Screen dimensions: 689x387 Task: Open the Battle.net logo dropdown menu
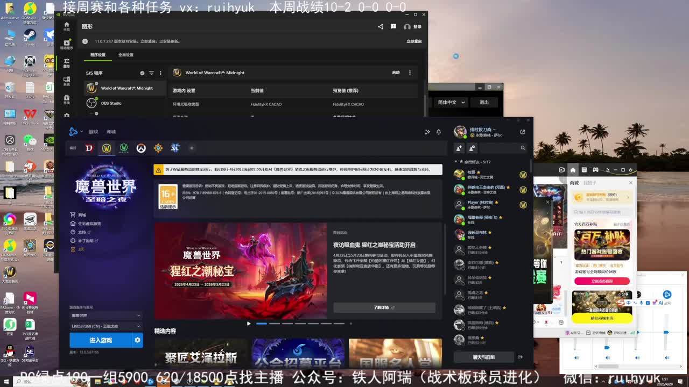pos(75,132)
